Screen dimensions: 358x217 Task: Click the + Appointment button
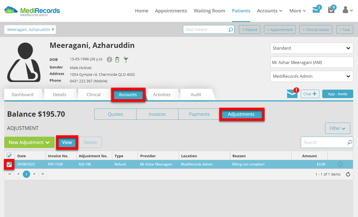click(280, 30)
